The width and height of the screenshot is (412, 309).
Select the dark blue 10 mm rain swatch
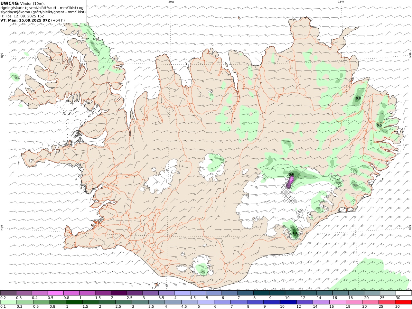coord(288,302)
